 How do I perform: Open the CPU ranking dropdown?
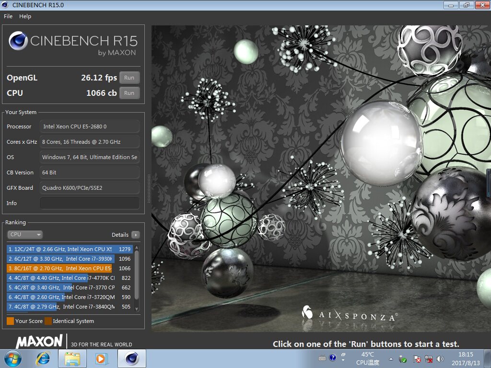pyautogui.click(x=25, y=234)
